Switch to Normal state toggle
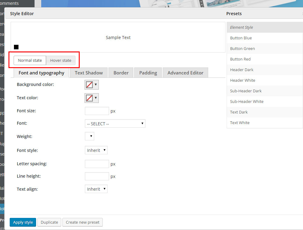The width and height of the screenshot is (303, 230). pyautogui.click(x=30, y=61)
